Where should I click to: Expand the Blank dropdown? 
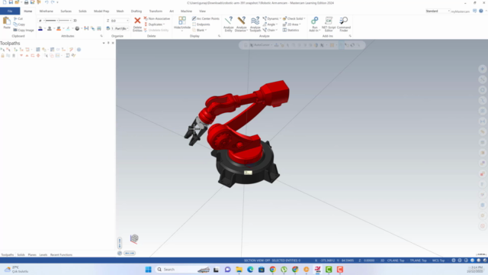pyautogui.click(x=200, y=31)
